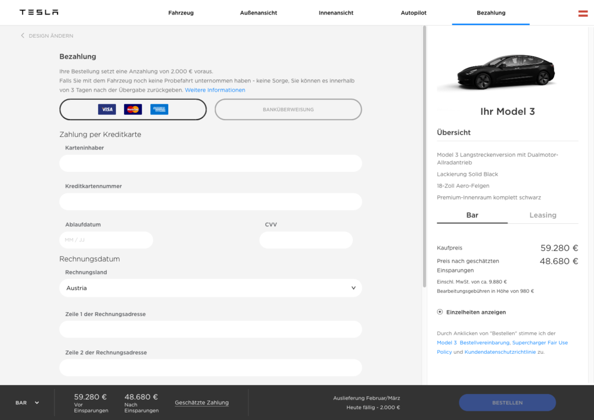
Task: Click Einschl. MwSt. von ca. 9.880 €
Action: (x=472, y=282)
